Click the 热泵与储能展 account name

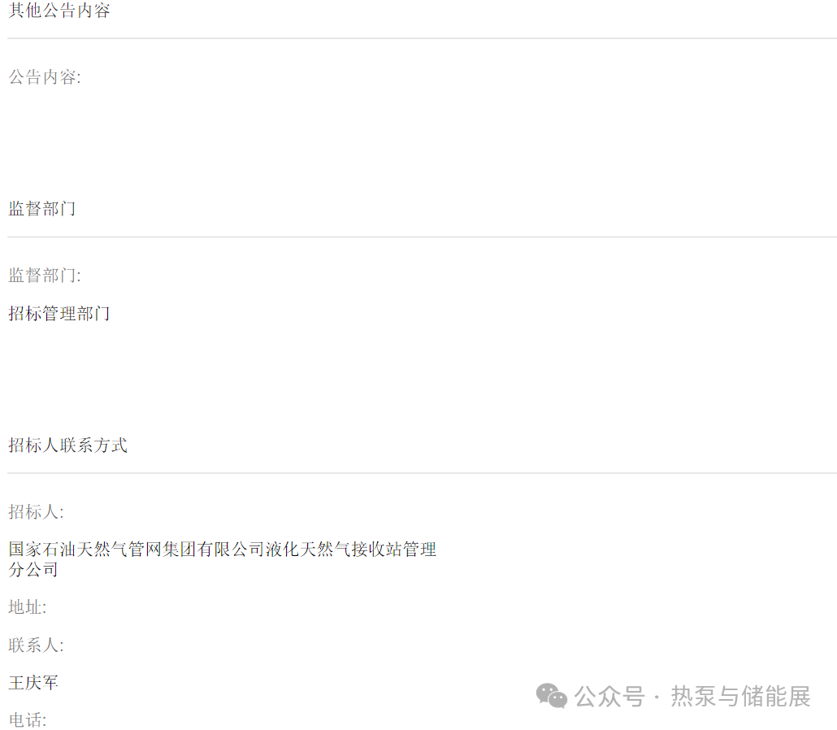point(741,697)
